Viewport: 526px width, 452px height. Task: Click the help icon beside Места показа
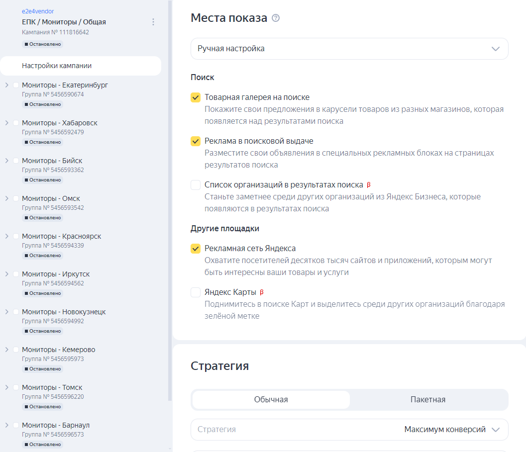point(276,18)
